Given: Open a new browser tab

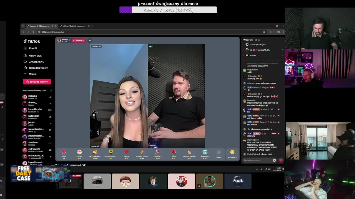Looking at the screenshot, I should (94, 26).
